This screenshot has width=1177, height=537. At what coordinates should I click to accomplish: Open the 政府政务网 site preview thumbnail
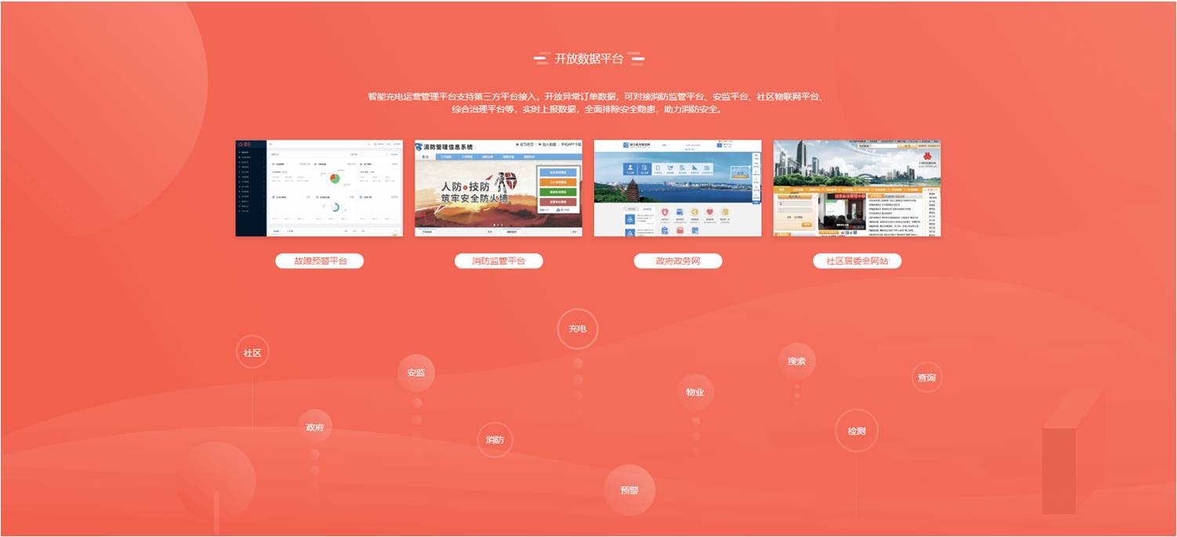pos(678,188)
